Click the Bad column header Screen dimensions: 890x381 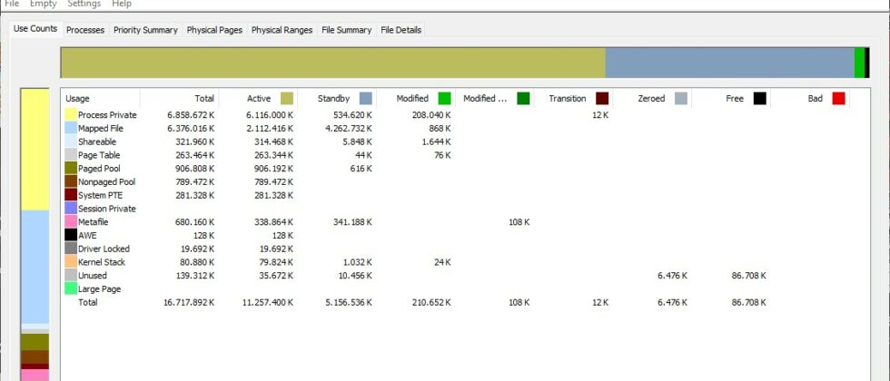(x=810, y=98)
